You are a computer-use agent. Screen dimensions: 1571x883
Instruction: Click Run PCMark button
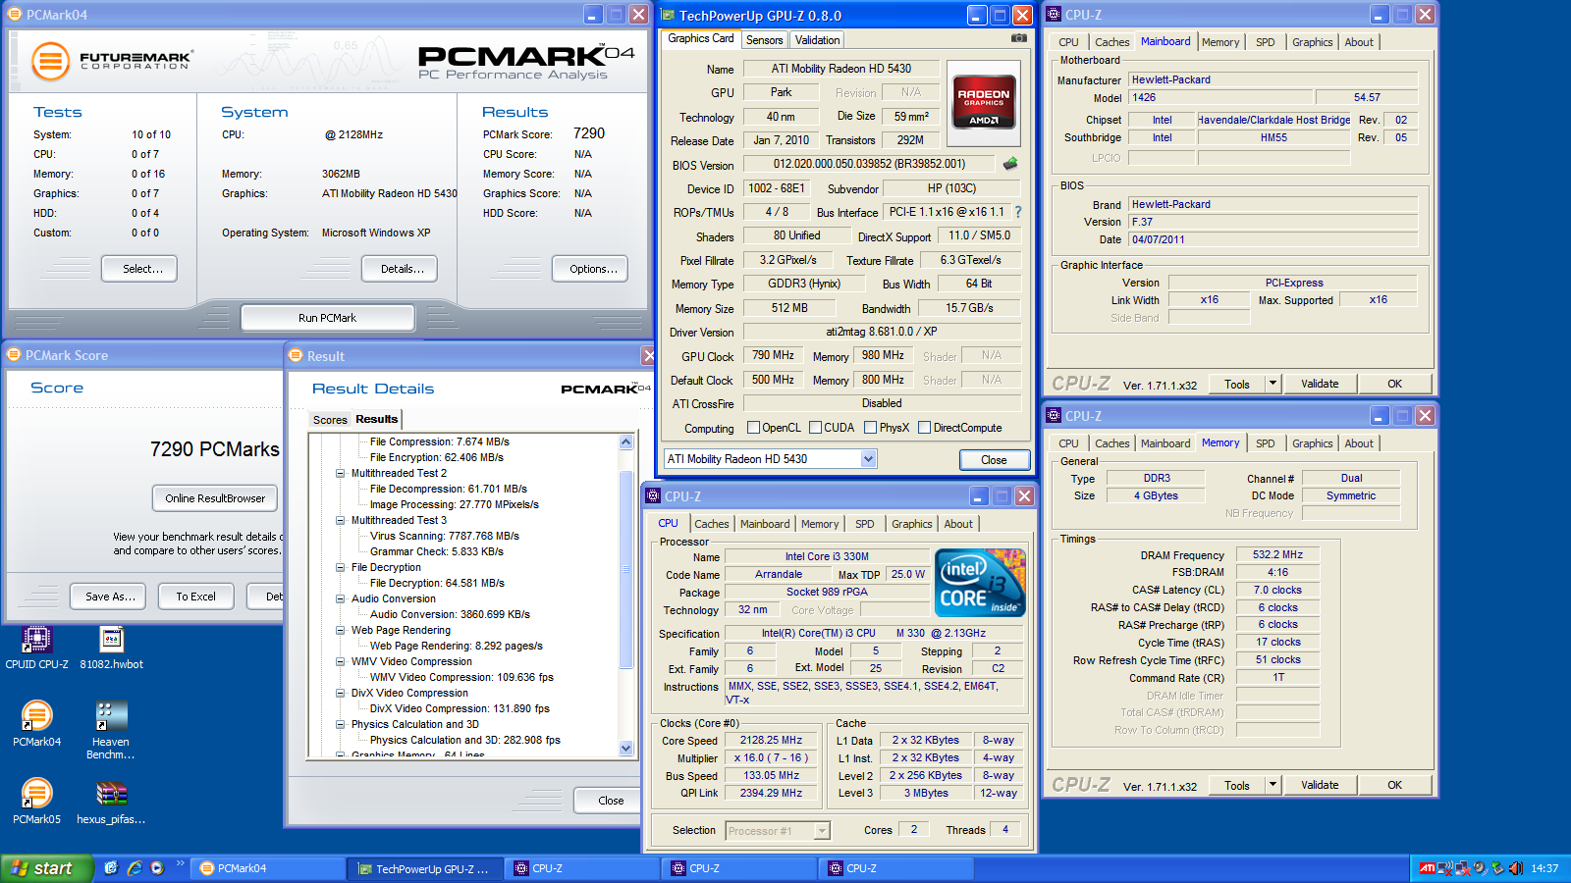tap(328, 318)
